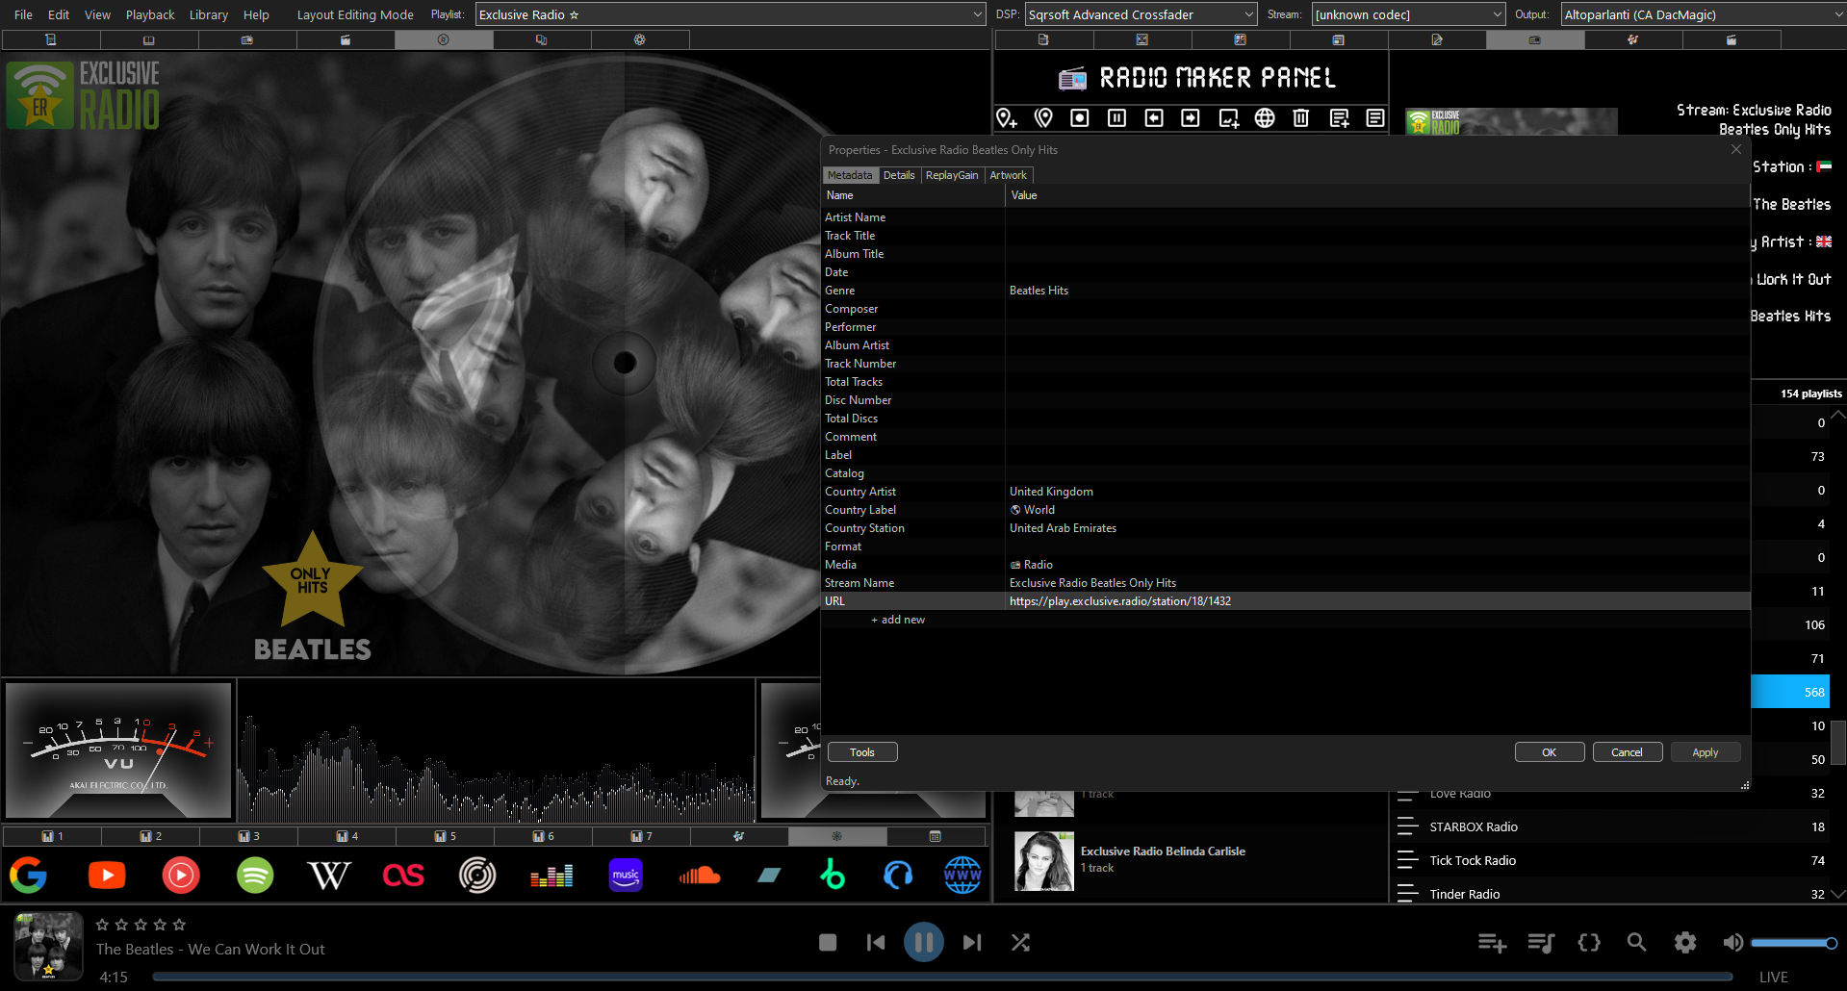Image resolution: width=1847 pixels, height=991 pixels.
Task: Open the Bandcamp icon
Action: point(770,875)
